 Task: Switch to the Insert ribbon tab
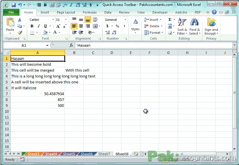tap(45, 12)
